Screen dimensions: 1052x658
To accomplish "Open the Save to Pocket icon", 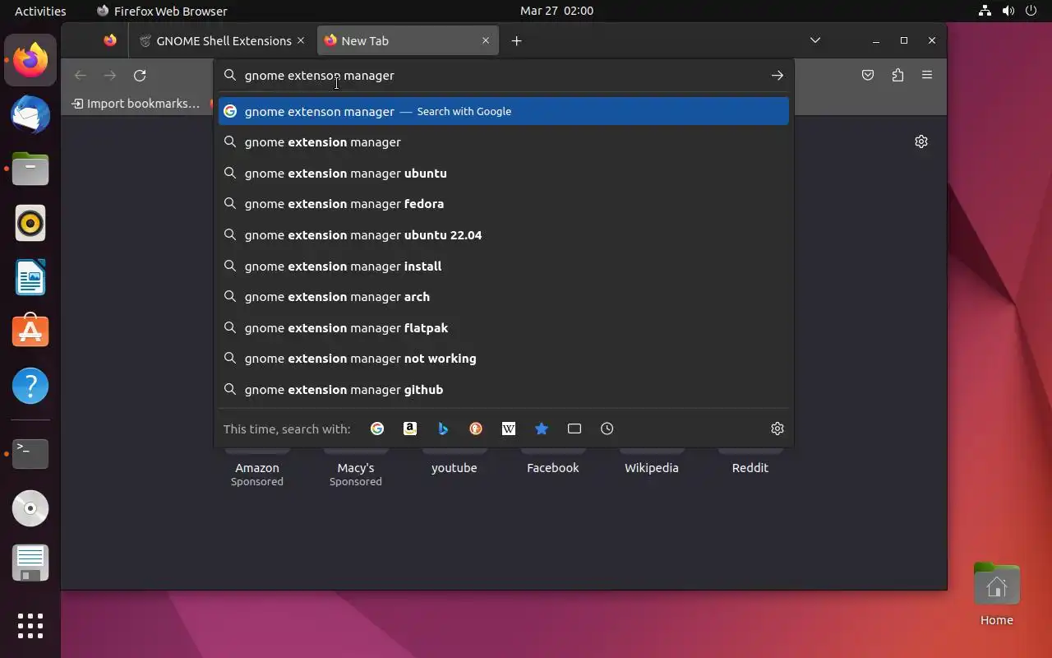I will pyautogui.click(x=868, y=75).
